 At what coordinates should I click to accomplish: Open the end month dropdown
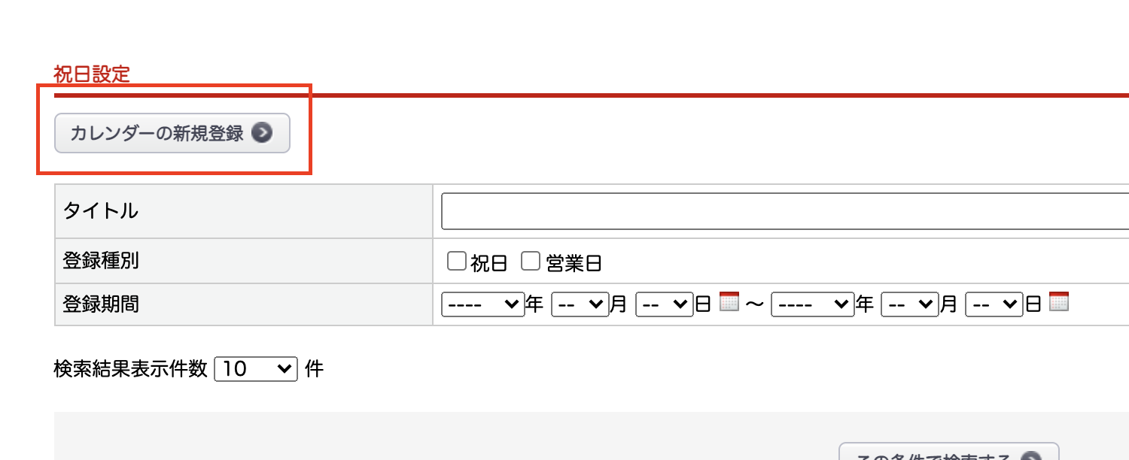pos(909,304)
